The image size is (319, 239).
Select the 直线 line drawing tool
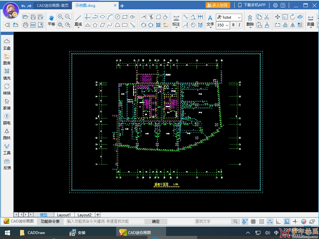(78, 21)
